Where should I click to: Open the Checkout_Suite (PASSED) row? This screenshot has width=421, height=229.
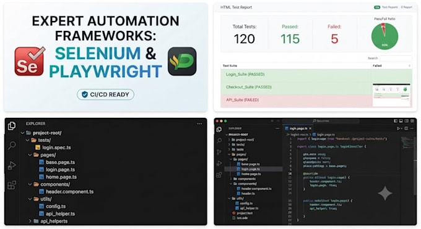tap(295, 87)
